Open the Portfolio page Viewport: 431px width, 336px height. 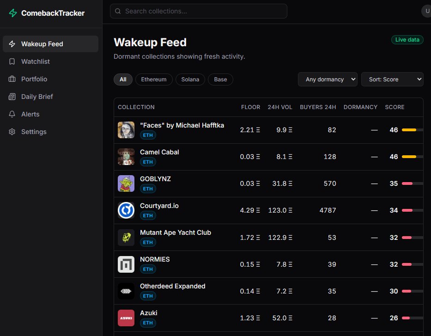[50, 79]
